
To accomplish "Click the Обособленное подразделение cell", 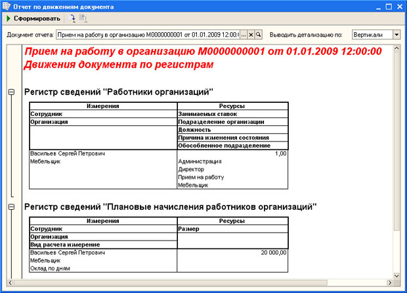I will click(232, 146).
